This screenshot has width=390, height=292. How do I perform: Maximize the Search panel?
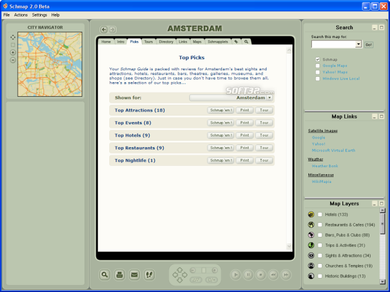[382, 28]
